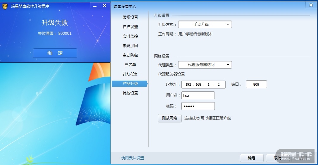Click the 测试网络 button
Screen dimensions: 318x165
click(x=170, y=118)
